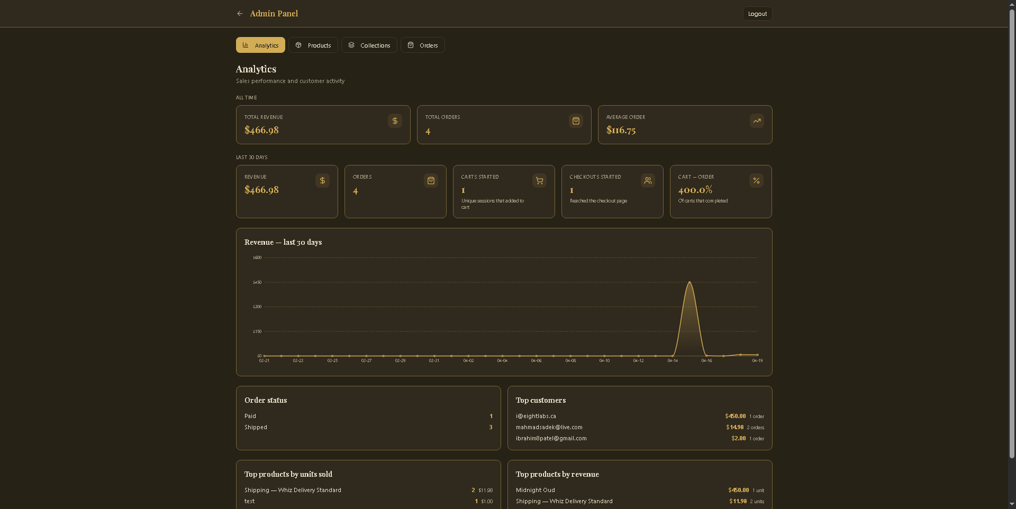Screen dimensions: 1016x509
Task: Click the Admin Panel title
Action: (274, 14)
